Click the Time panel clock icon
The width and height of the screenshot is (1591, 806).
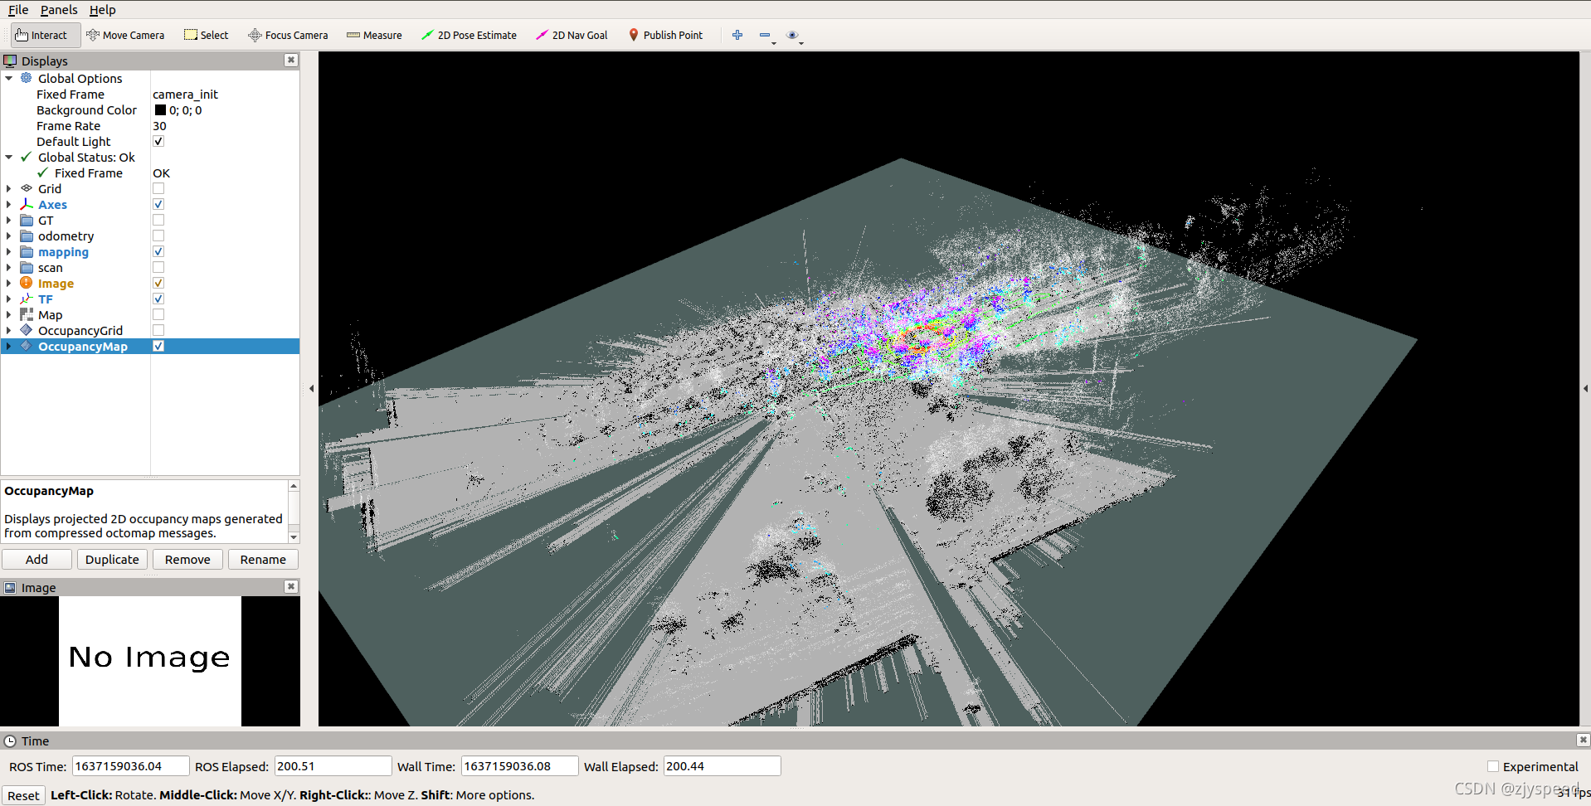pos(10,741)
